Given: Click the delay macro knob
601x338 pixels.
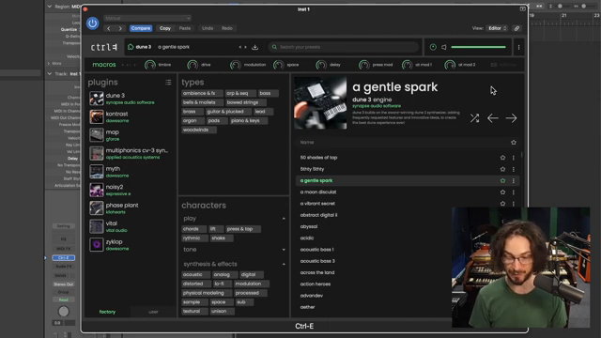Looking at the screenshot, I should point(321,65).
